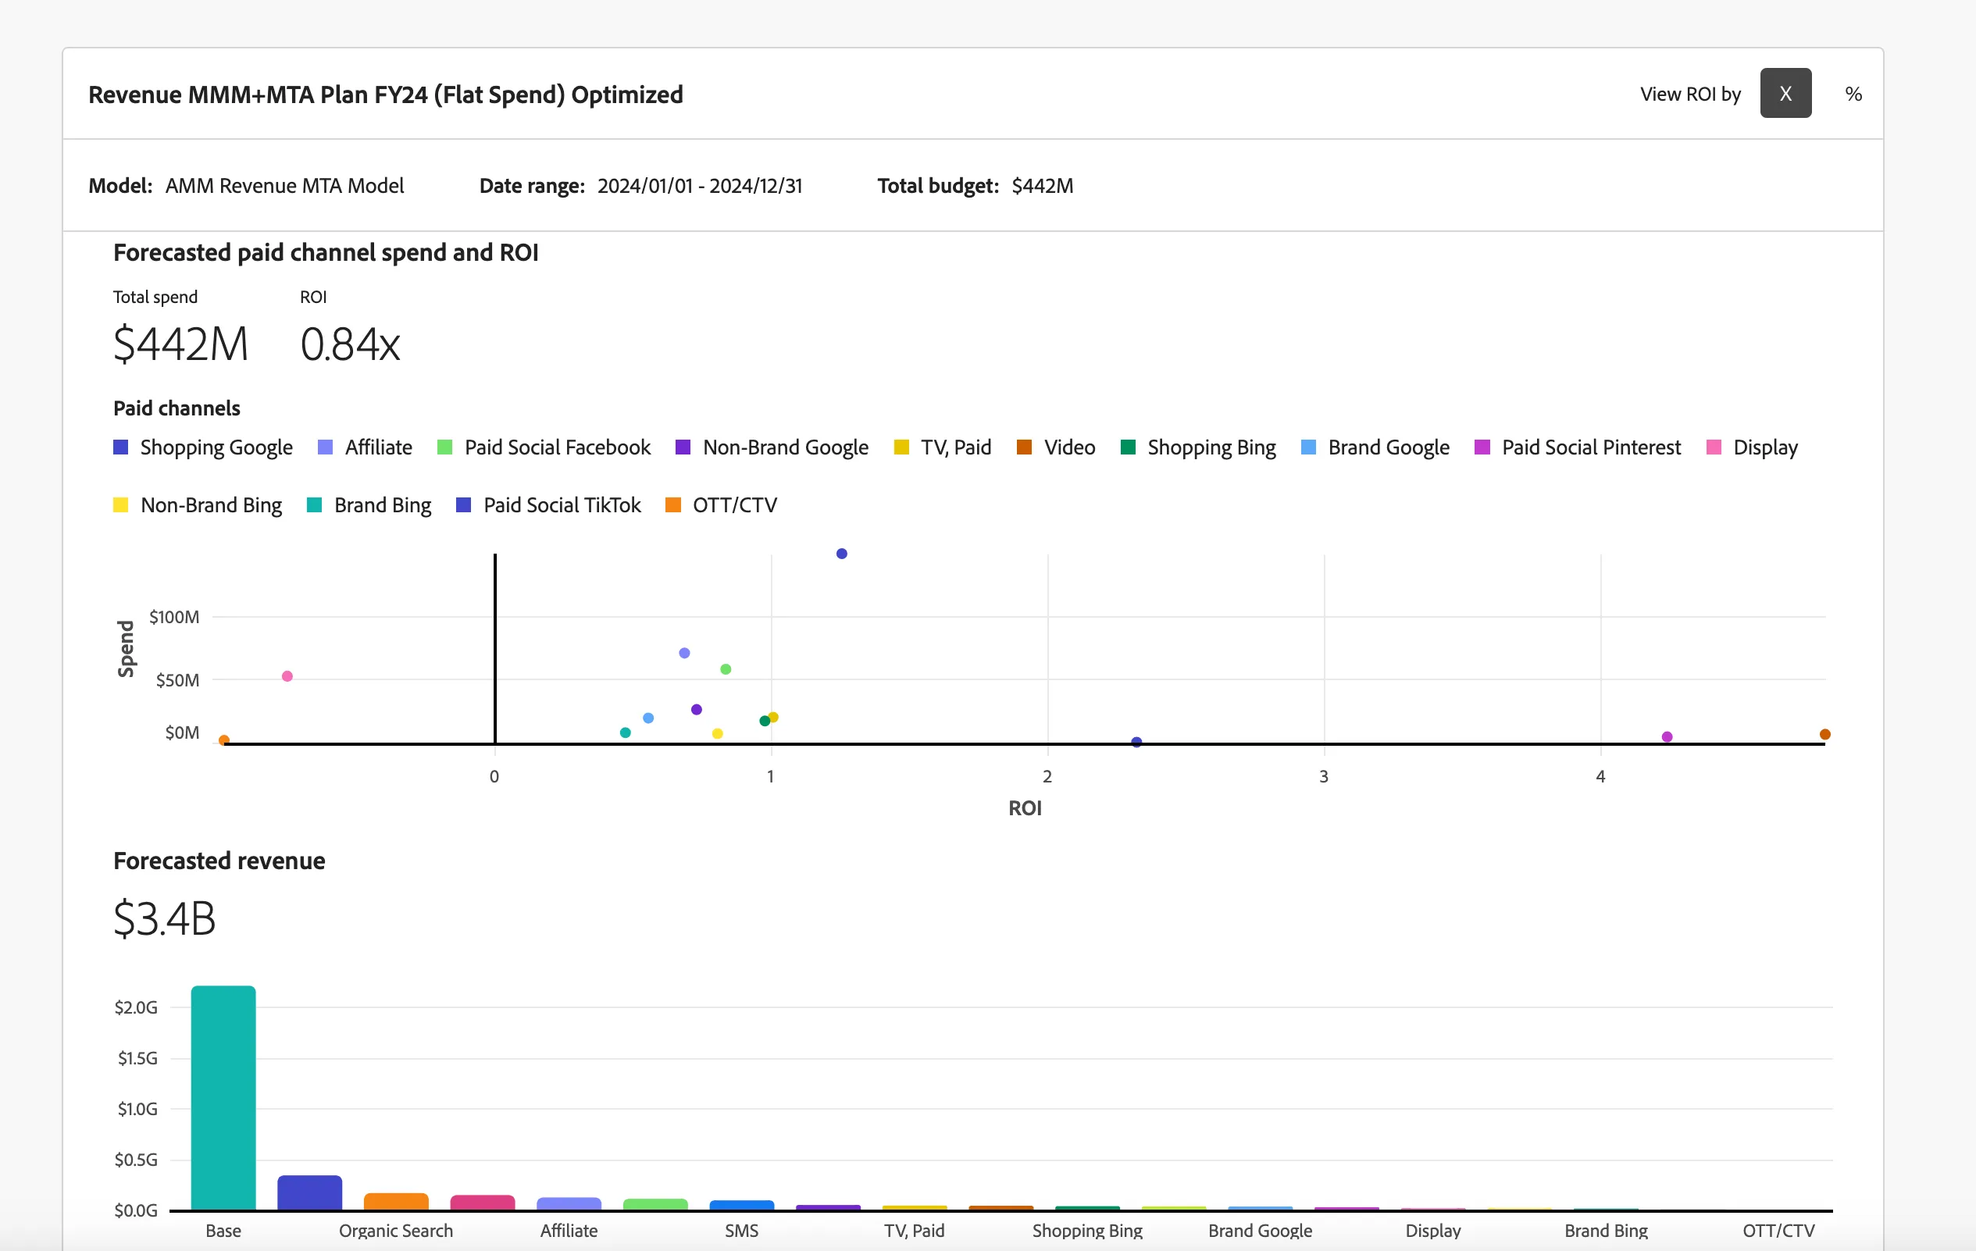Click the Non-Brand Google legend entry
Image resolution: width=1976 pixels, height=1251 pixels.
[772, 447]
